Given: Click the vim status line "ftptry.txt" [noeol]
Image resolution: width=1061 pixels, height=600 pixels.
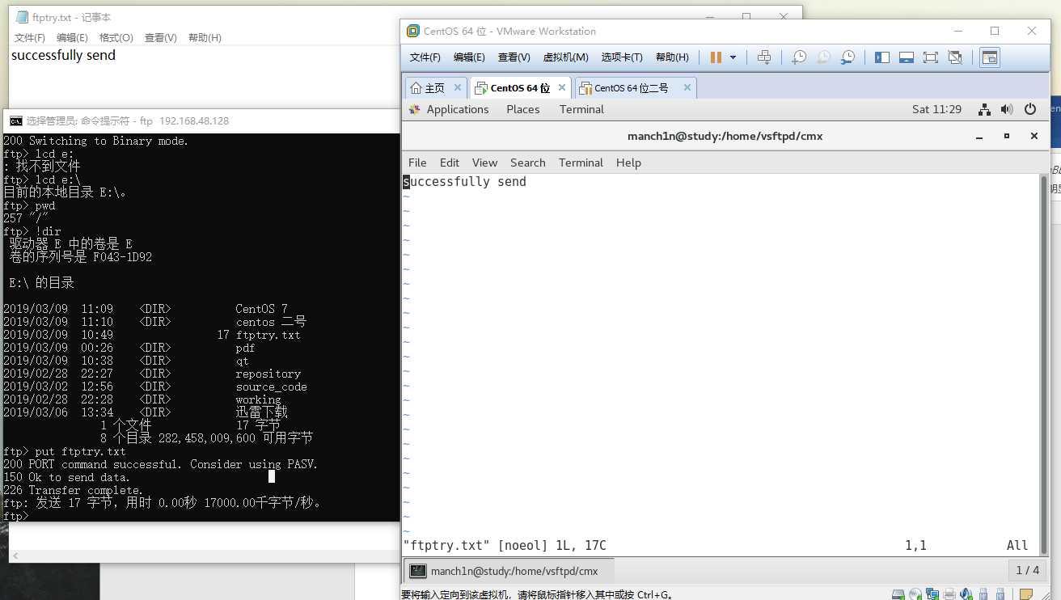Looking at the screenshot, I should point(505,546).
